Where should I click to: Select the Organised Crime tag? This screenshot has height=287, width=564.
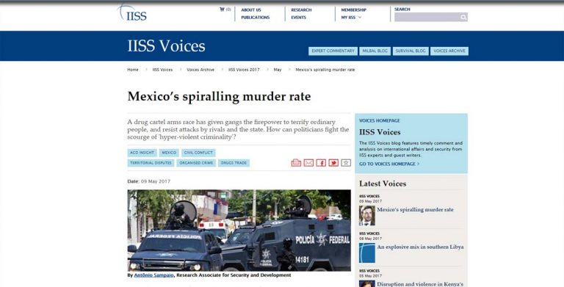[x=196, y=163]
